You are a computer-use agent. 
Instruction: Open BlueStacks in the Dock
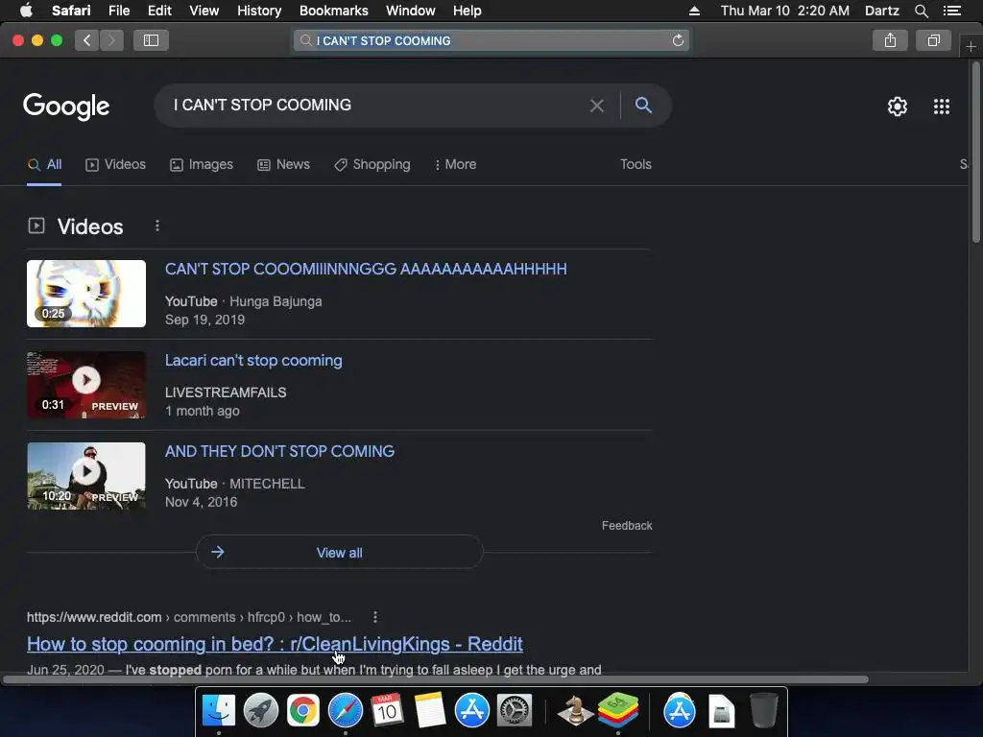[x=617, y=711]
